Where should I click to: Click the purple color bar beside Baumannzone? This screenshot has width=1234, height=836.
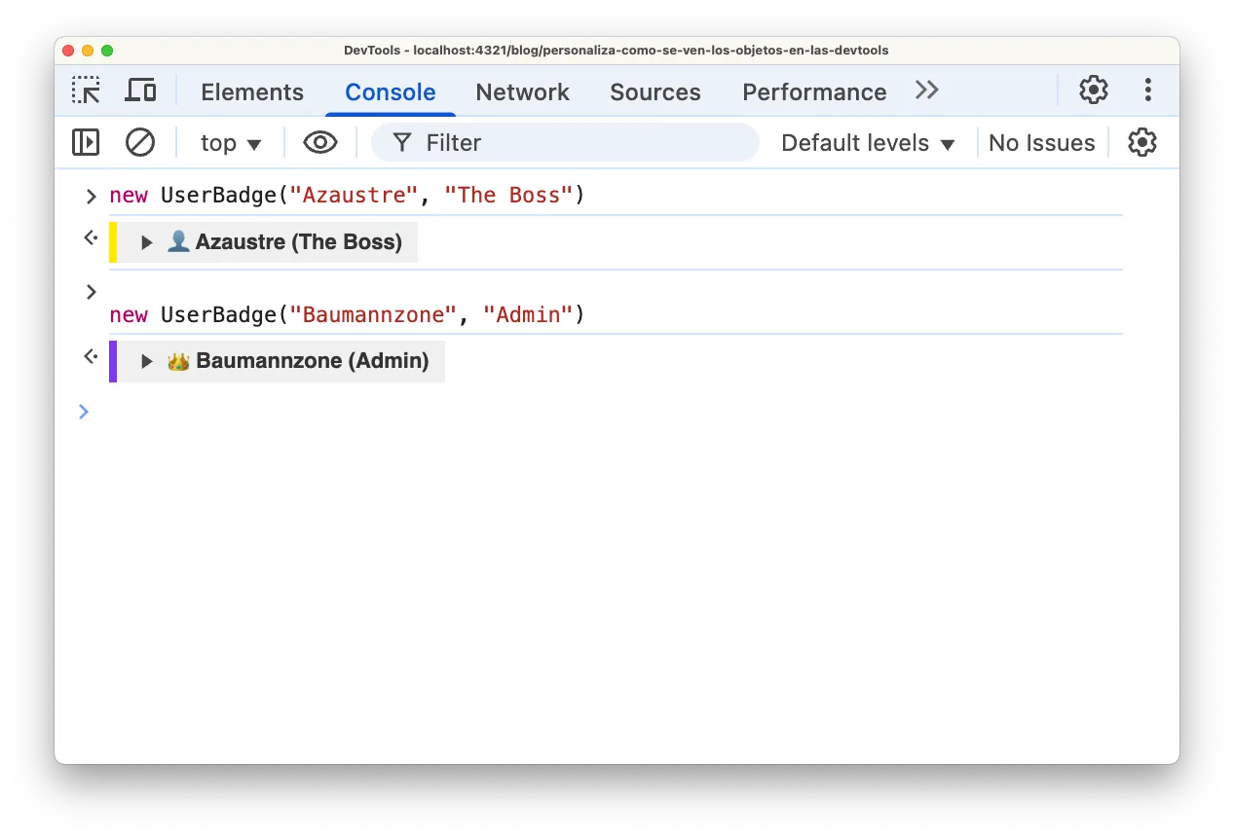pyautogui.click(x=113, y=361)
